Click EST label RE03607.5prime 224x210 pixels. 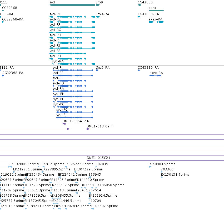(105, 206)
